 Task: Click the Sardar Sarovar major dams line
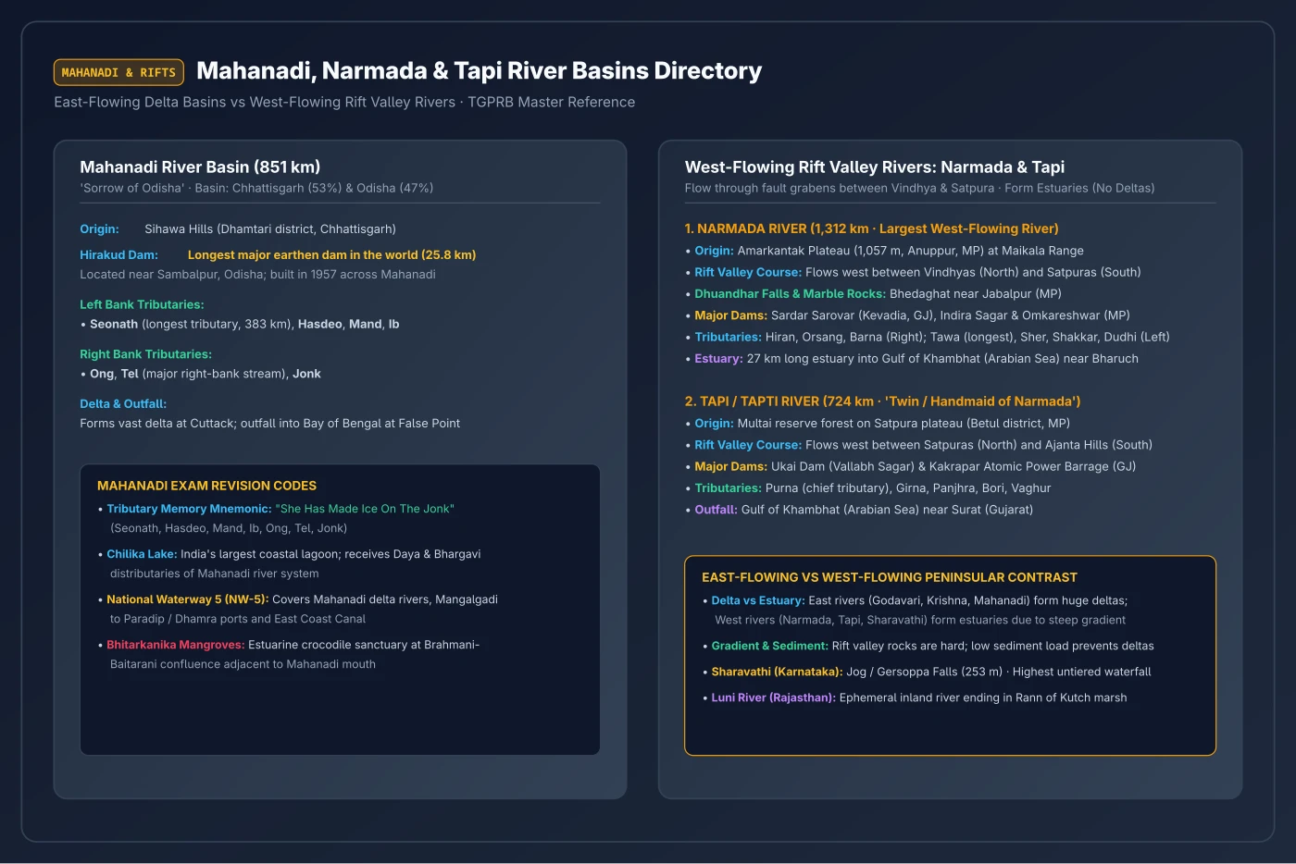click(x=907, y=315)
